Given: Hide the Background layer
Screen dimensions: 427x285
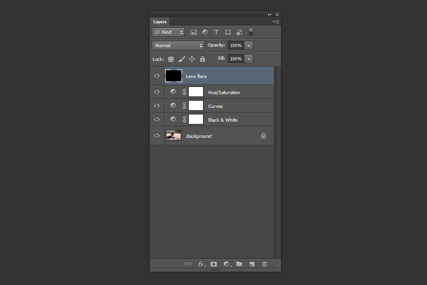Looking at the screenshot, I should point(157,135).
